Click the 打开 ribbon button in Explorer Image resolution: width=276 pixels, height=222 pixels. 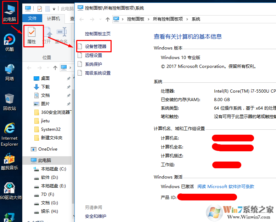(47, 36)
